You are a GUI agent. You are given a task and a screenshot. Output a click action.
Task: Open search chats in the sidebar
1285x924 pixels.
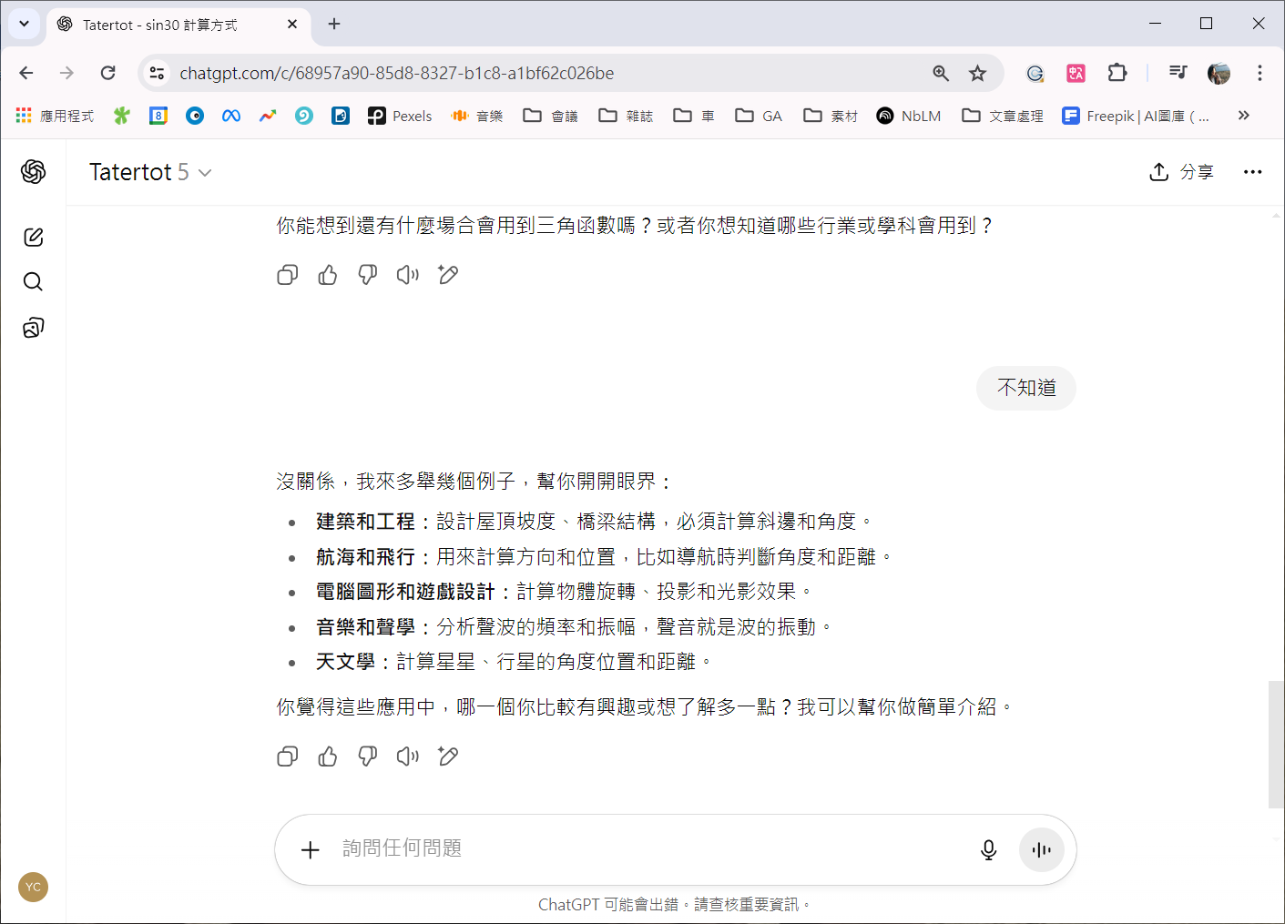(x=34, y=282)
